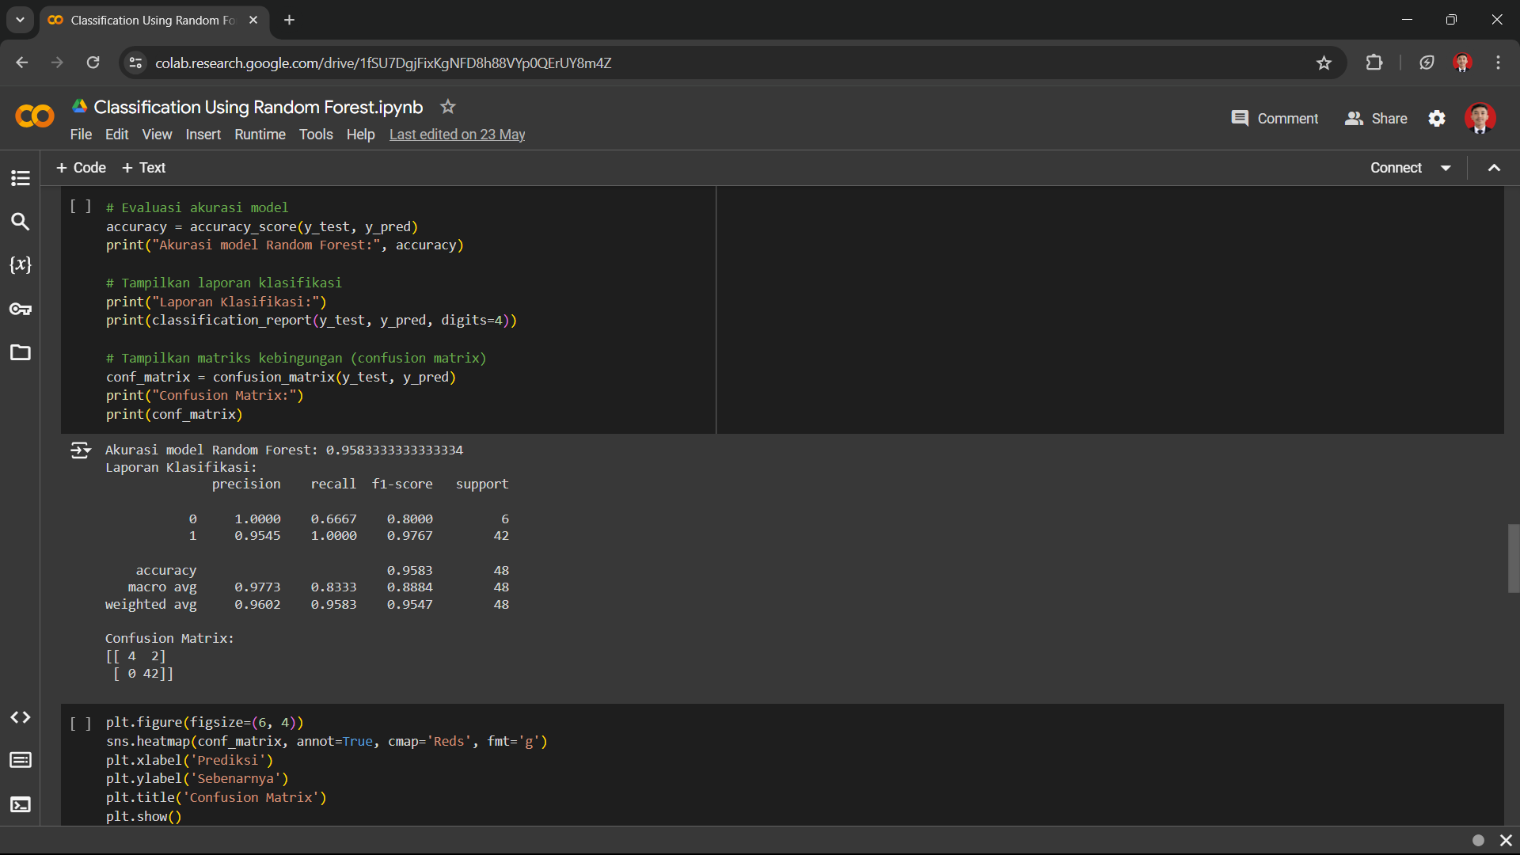
Task: Open the Runtime menu
Action: click(x=260, y=135)
